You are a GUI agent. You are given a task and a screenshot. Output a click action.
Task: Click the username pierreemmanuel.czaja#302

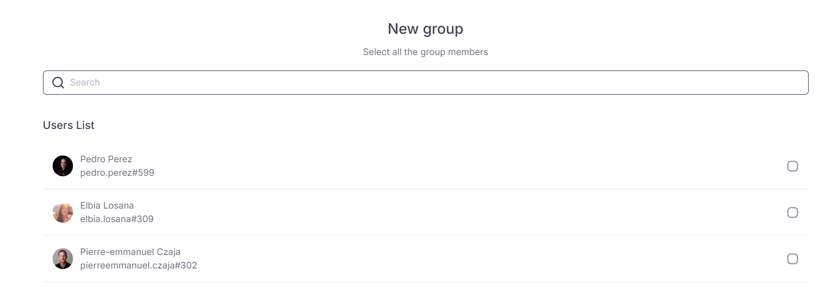[139, 266]
